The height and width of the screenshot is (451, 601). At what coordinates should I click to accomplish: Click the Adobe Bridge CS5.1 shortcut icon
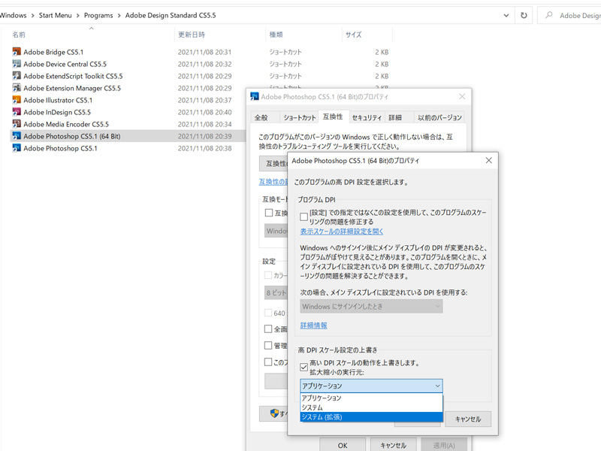click(x=17, y=52)
